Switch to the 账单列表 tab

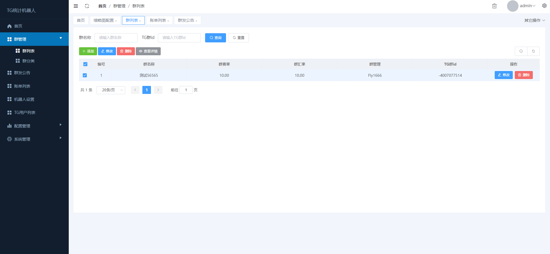click(x=159, y=20)
